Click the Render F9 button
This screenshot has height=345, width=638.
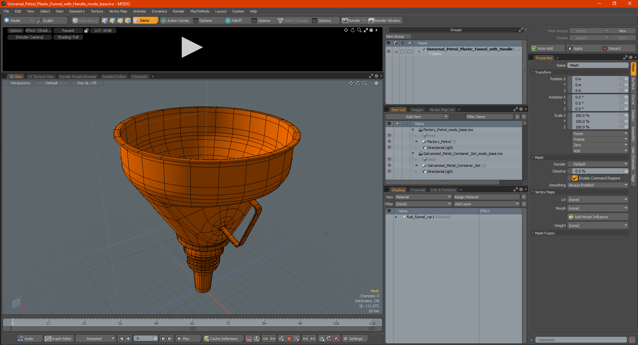354,21
